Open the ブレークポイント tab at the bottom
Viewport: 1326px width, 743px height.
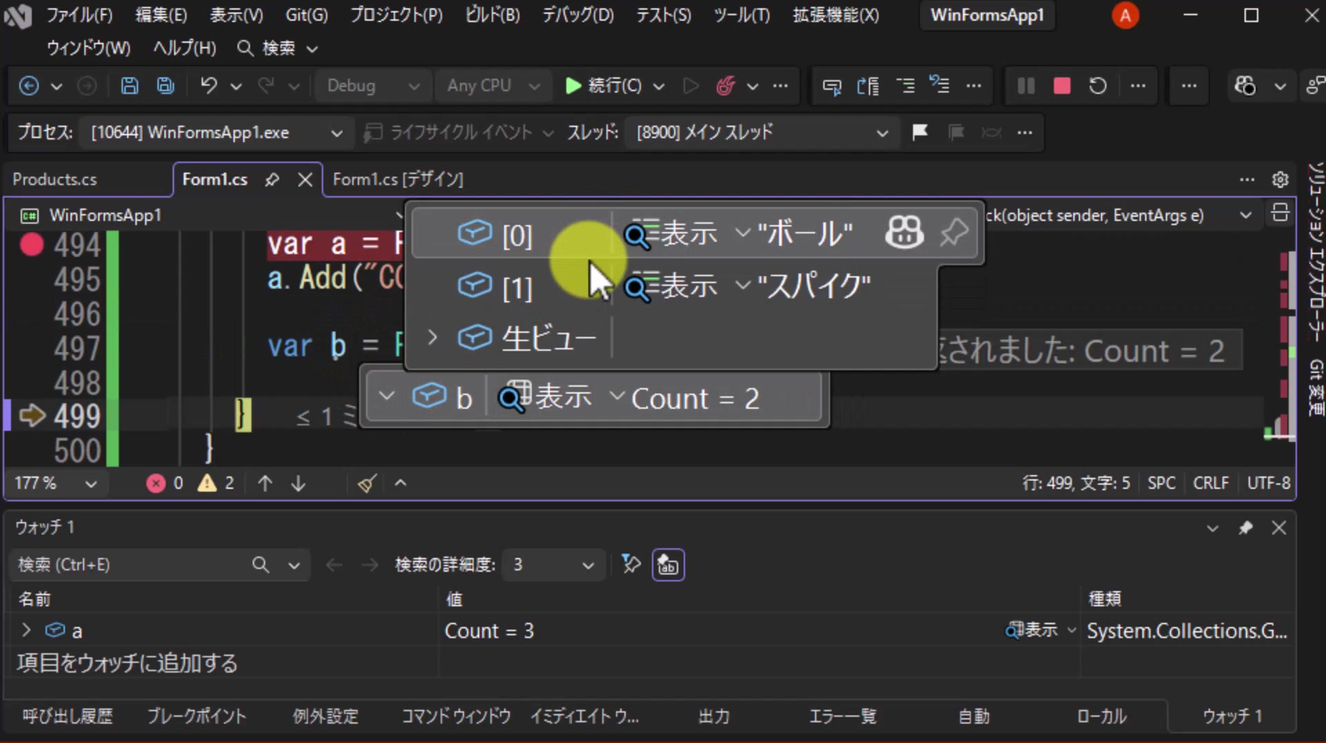coord(197,716)
